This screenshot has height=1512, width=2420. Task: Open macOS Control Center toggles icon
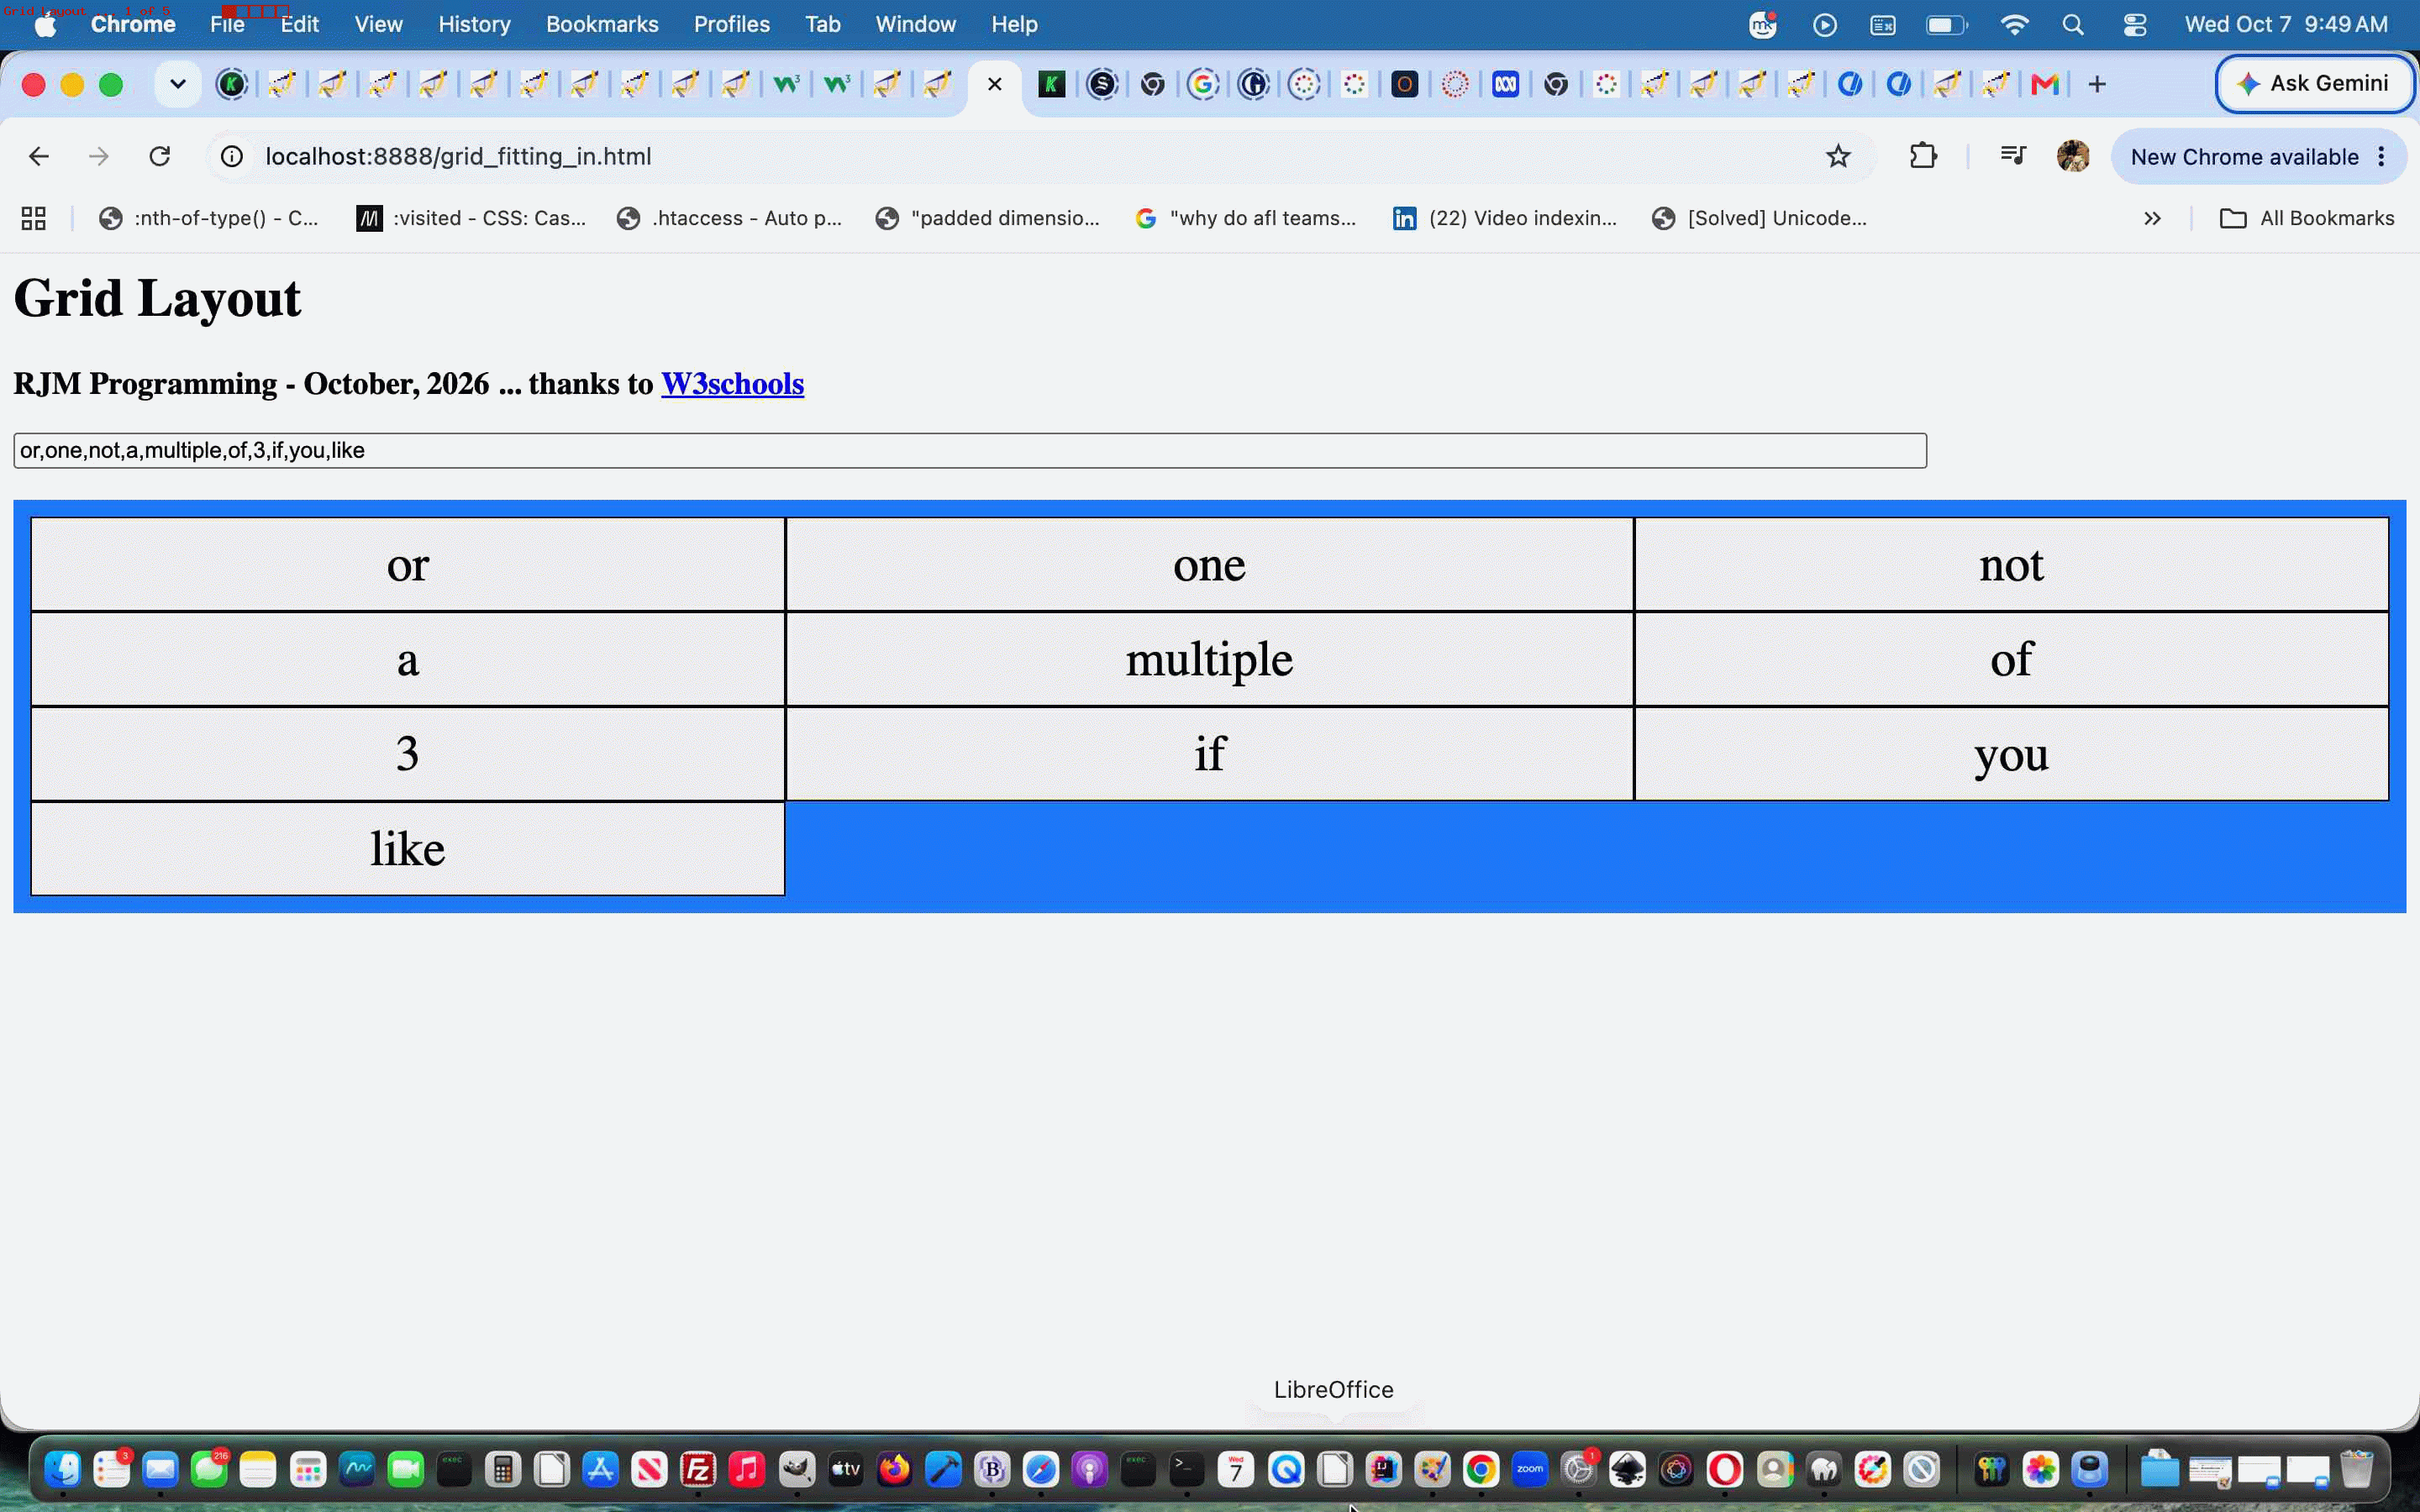click(2135, 24)
